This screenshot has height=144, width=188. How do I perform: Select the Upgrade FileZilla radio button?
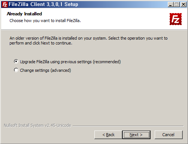tap(16, 61)
